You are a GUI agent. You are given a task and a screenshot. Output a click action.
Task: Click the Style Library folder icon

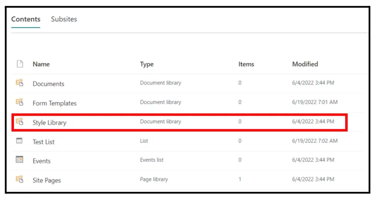[19, 122]
